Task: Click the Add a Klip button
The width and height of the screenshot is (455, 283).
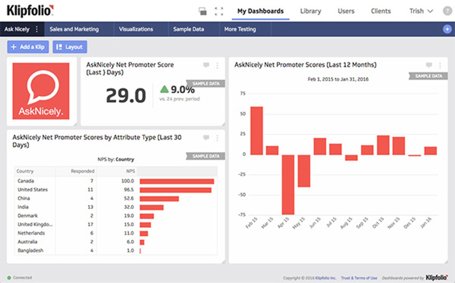Action: click(28, 47)
